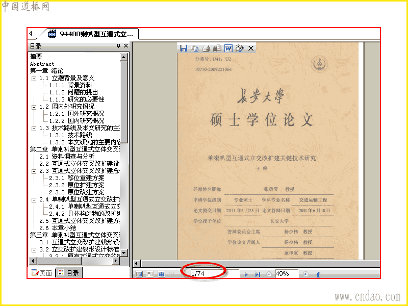Click the page number field 1/74
The image size is (408, 306).
(215, 274)
